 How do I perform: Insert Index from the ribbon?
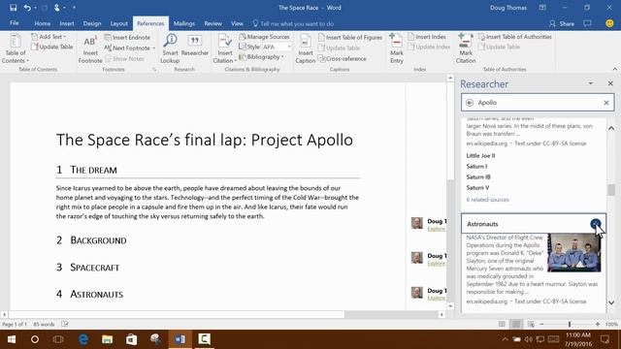[x=427, y=37]
